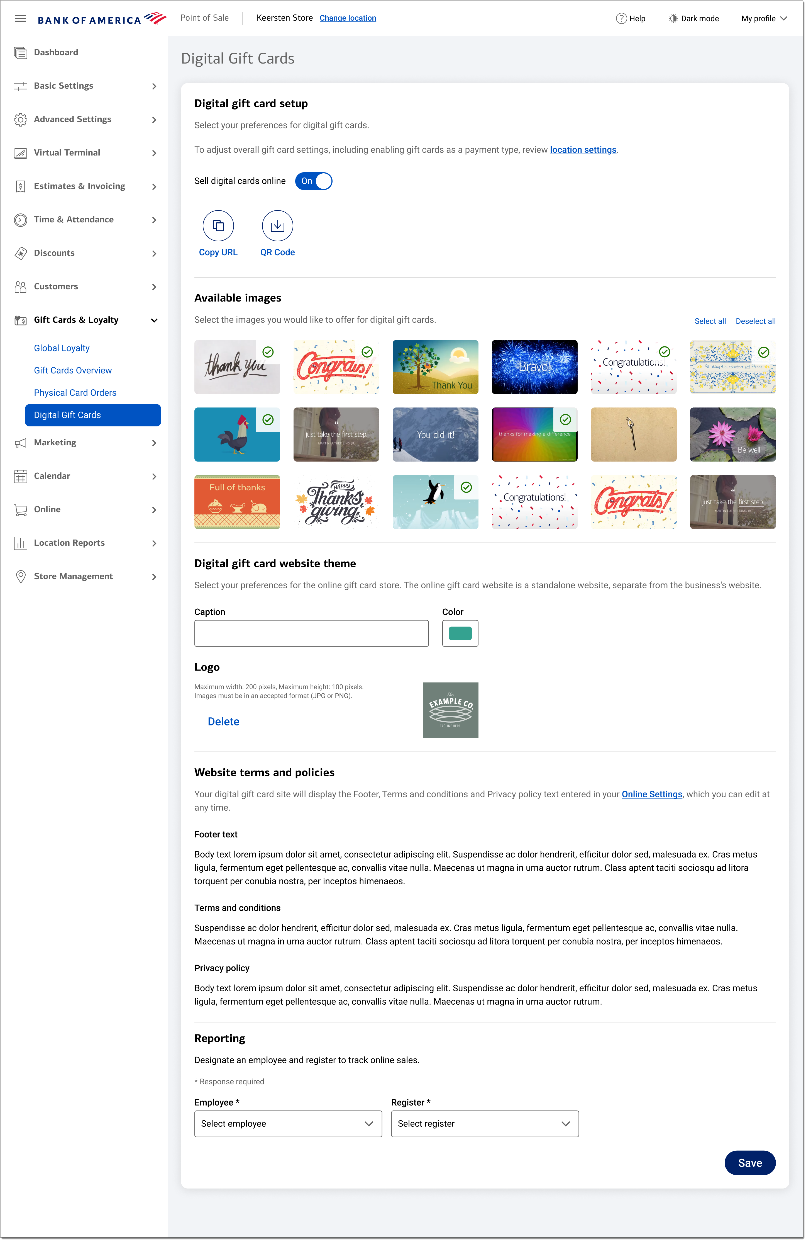Deselect the rainbow thanks for making a difference image
Viewport: 806px width, 1241px height.
534,434
